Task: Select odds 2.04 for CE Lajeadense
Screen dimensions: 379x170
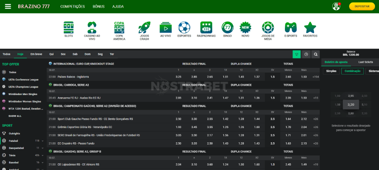Action: [178, 165]
